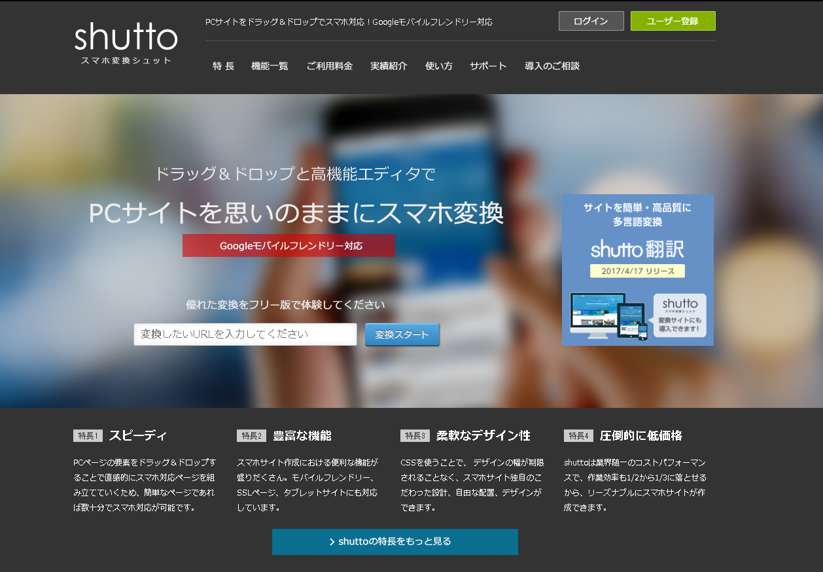Click the red Googleモバイルフレンドリー対応 banner
Screen dimensions: 823x572
coord(289,246)
